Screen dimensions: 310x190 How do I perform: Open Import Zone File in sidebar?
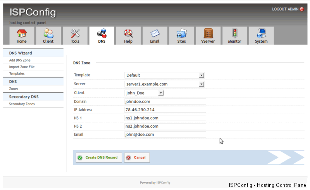point(22,67)
